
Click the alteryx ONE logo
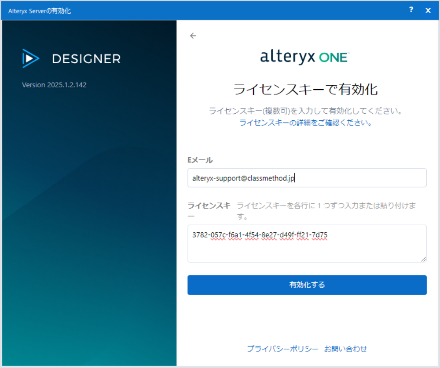304,58
